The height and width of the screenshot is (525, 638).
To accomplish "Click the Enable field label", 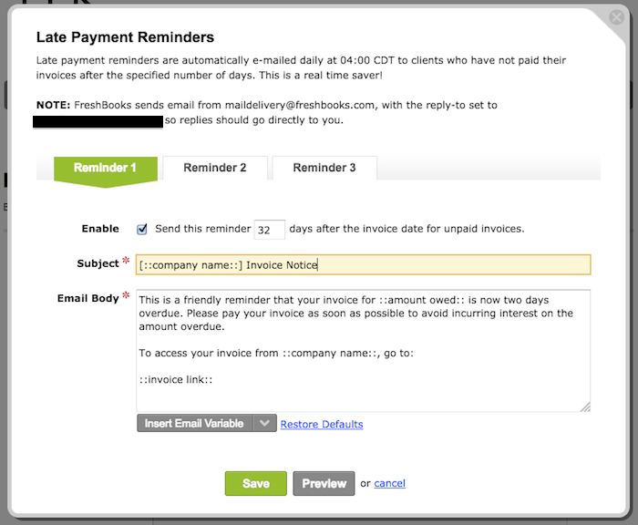I will pos(100,229).
